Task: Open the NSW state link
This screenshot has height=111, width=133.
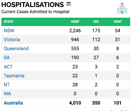Action: click(x=9, y=31)
